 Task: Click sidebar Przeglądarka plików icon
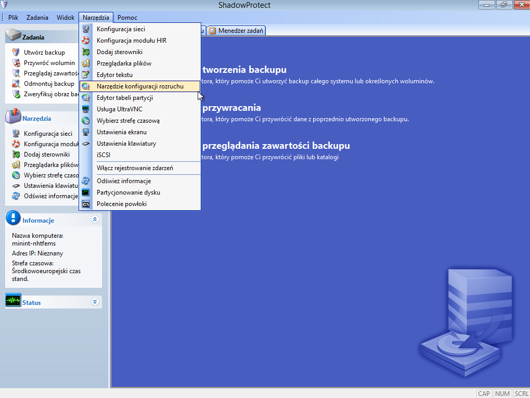coord(16,165)
